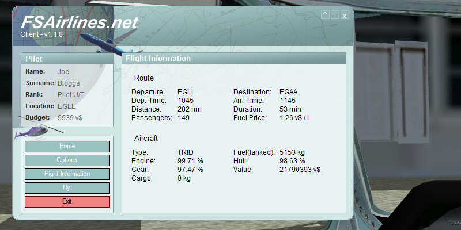Click the Aircraft section heading
The width and height of the screenshot is (461, 230).
tap(146, 138)
